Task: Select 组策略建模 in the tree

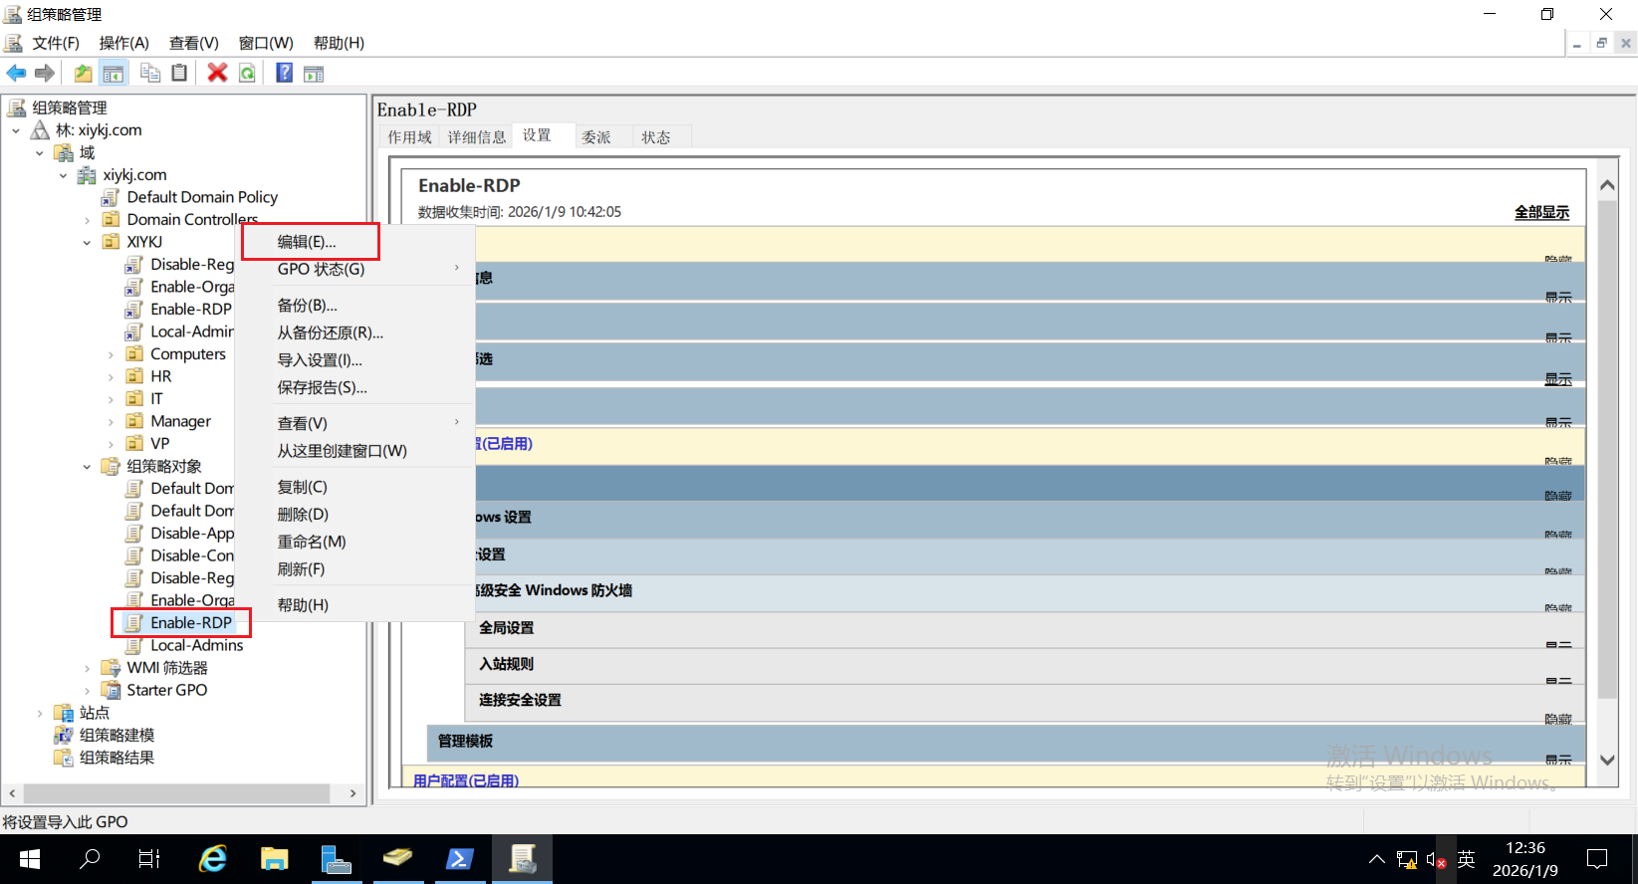Action: (117, 735)
